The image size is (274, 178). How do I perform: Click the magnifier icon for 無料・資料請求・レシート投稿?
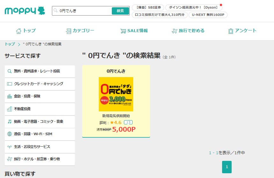tap(10, 71)
